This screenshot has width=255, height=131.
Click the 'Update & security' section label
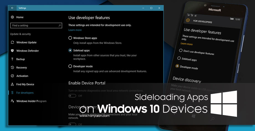(20, 34)
